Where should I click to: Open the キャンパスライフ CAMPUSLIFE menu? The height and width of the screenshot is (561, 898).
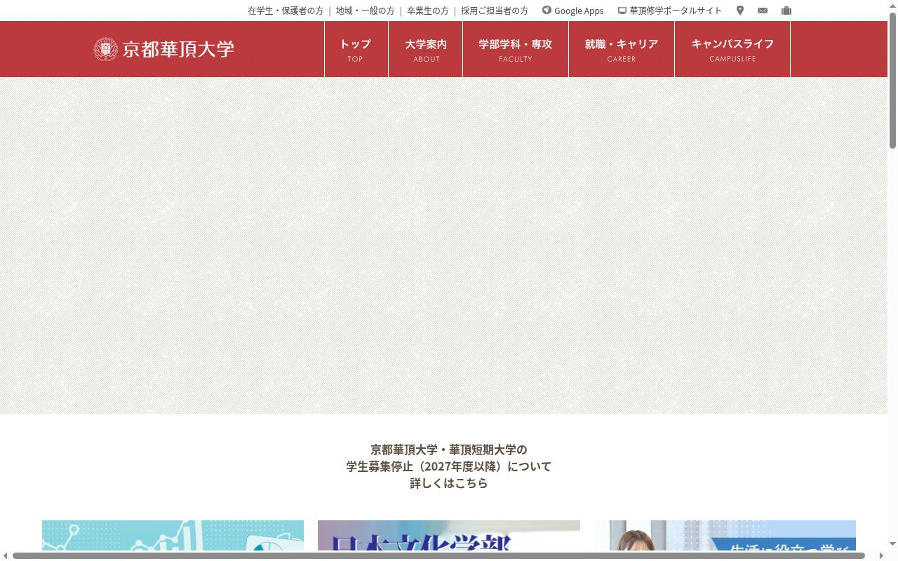[732, 49]
